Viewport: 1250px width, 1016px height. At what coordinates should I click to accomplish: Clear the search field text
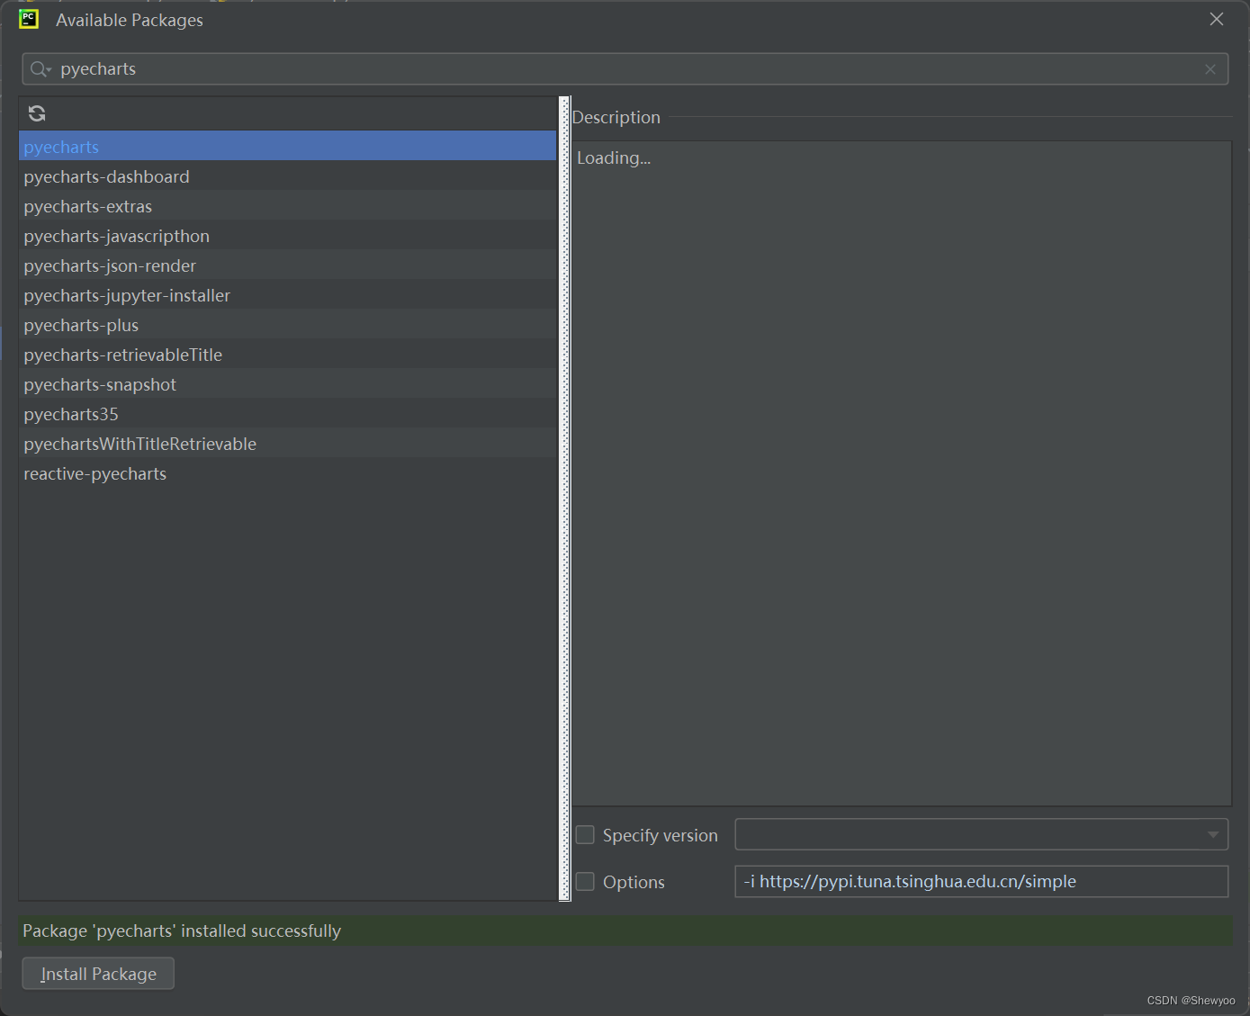(x=1210, y=69)
